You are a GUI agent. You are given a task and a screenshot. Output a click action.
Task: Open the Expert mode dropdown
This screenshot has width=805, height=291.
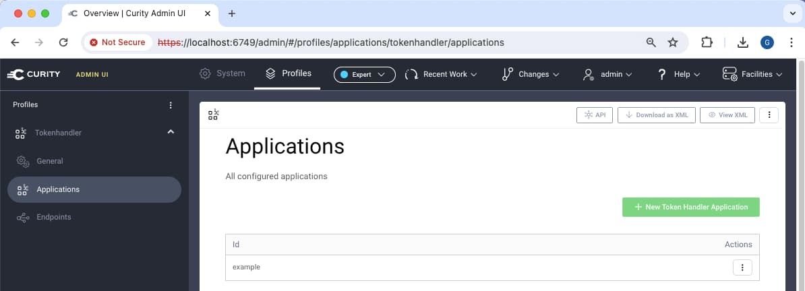(x=365, y=74)
